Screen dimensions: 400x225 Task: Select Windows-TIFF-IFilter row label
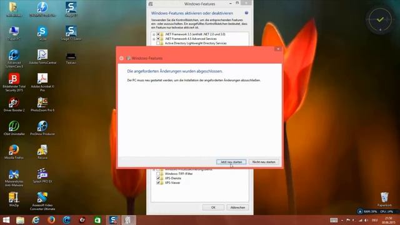pos(179,174)
